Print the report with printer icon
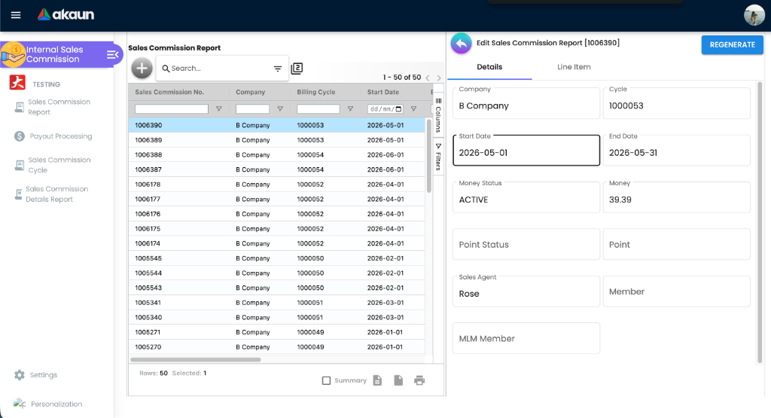 419,380
